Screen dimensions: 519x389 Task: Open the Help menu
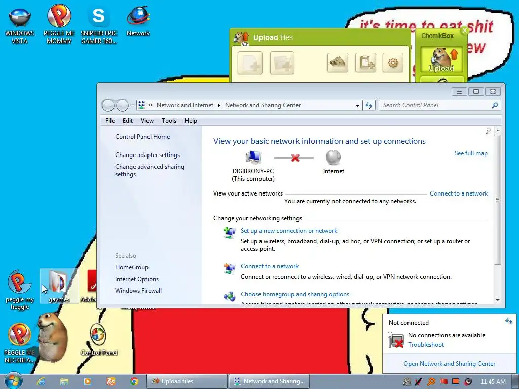(191, 121)
